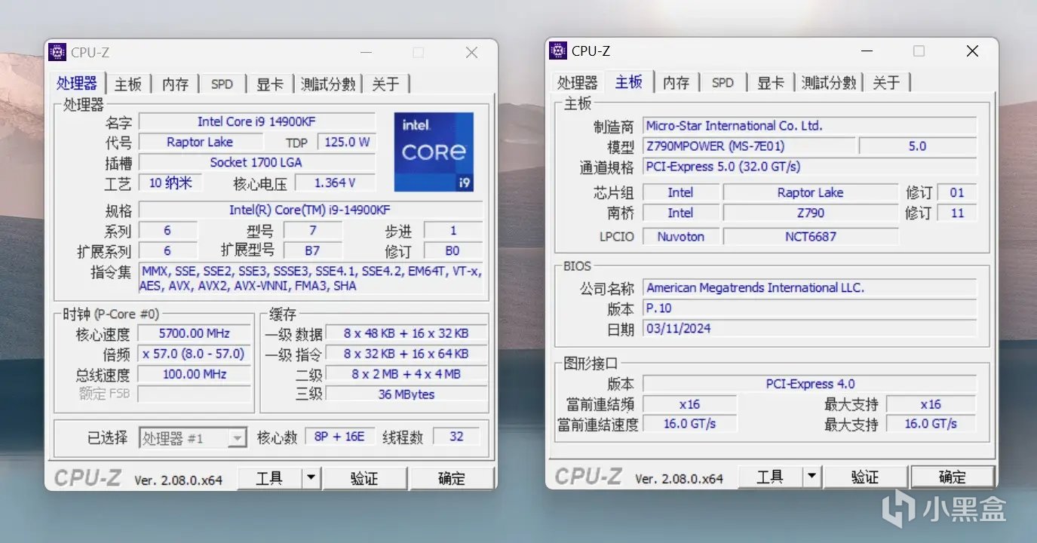Switch to 处理器 tab in the mainboard window

(x=578, y=82)
